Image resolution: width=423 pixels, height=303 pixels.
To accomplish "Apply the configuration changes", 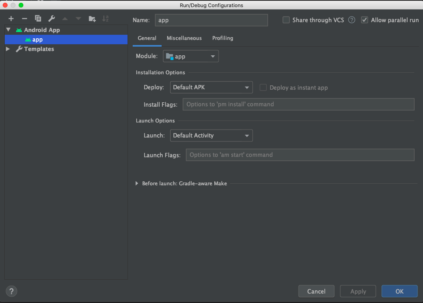I will coord(358,291).
